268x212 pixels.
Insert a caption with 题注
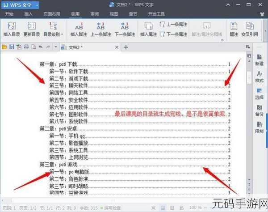point(234,29)
